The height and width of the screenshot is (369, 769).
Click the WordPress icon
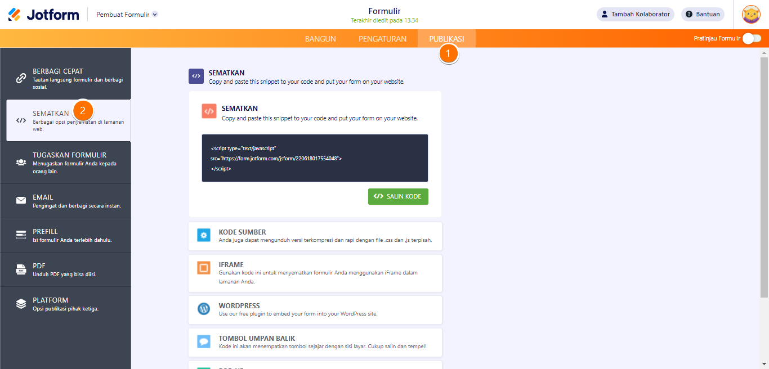click(x=203, y=309)
